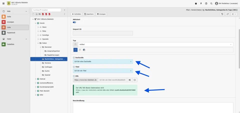The width and height of the screenshot is (240, 113).
Task: Click the flush cache lightning icon
Action: (x=201, y=3)
